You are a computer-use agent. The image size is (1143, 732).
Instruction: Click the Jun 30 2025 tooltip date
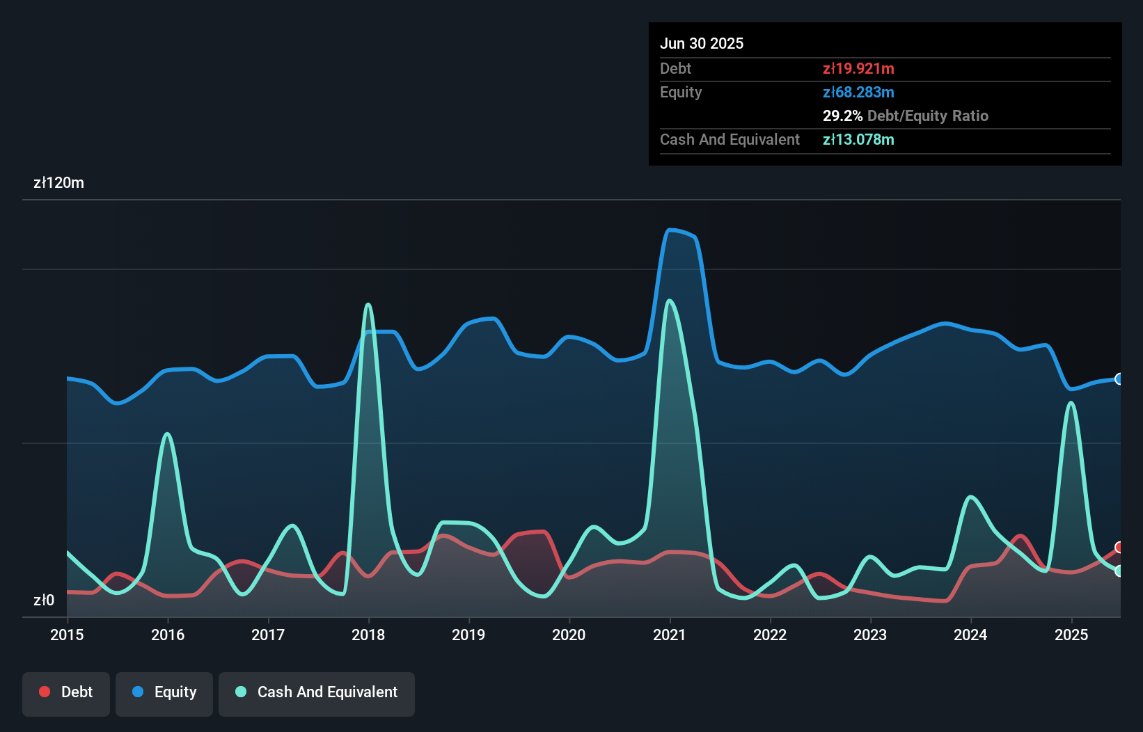(702, 43)
